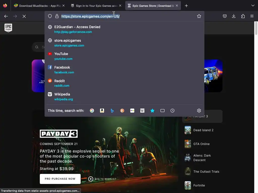Go forward one page

coord(15,16)
